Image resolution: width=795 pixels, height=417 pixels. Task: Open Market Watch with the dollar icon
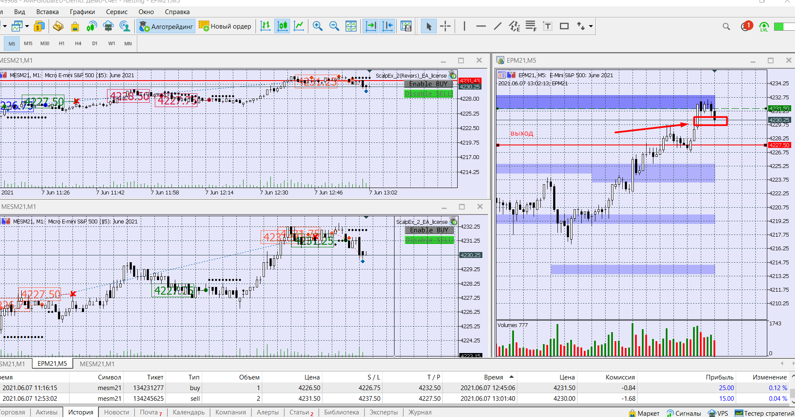coord(39,26)
